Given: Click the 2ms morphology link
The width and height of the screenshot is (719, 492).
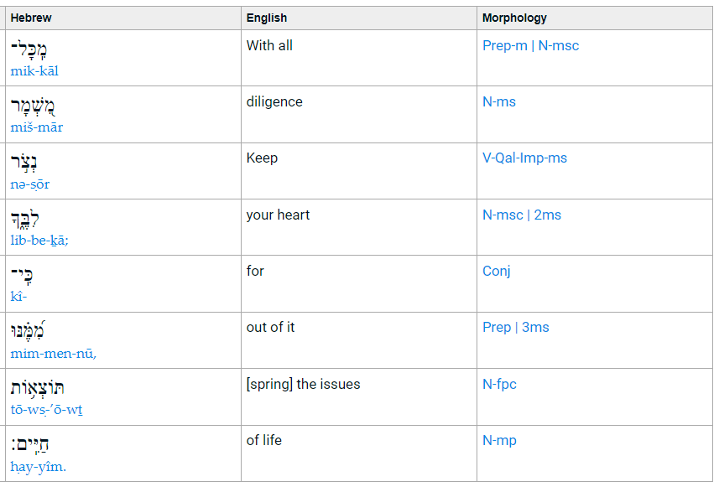Looking at the screenshot, I should (547, 215).
